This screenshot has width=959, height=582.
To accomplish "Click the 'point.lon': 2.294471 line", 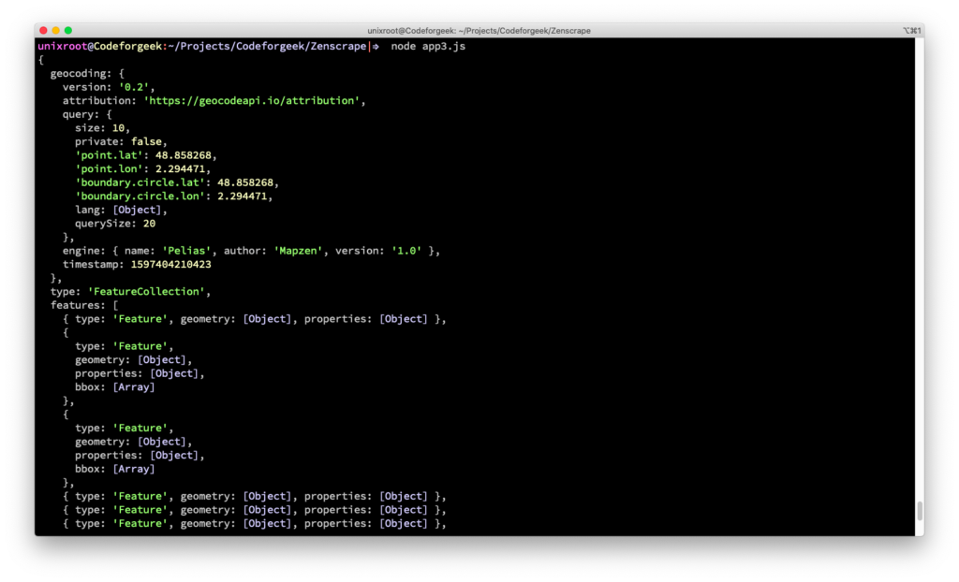I will coord(142,168).
